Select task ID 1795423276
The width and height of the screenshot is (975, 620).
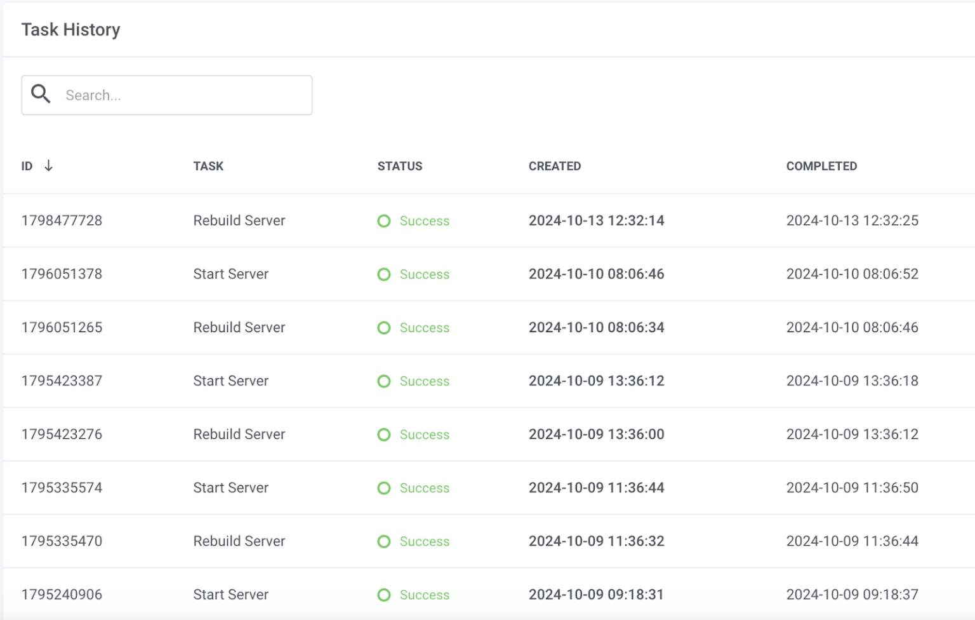pos(61,435)
